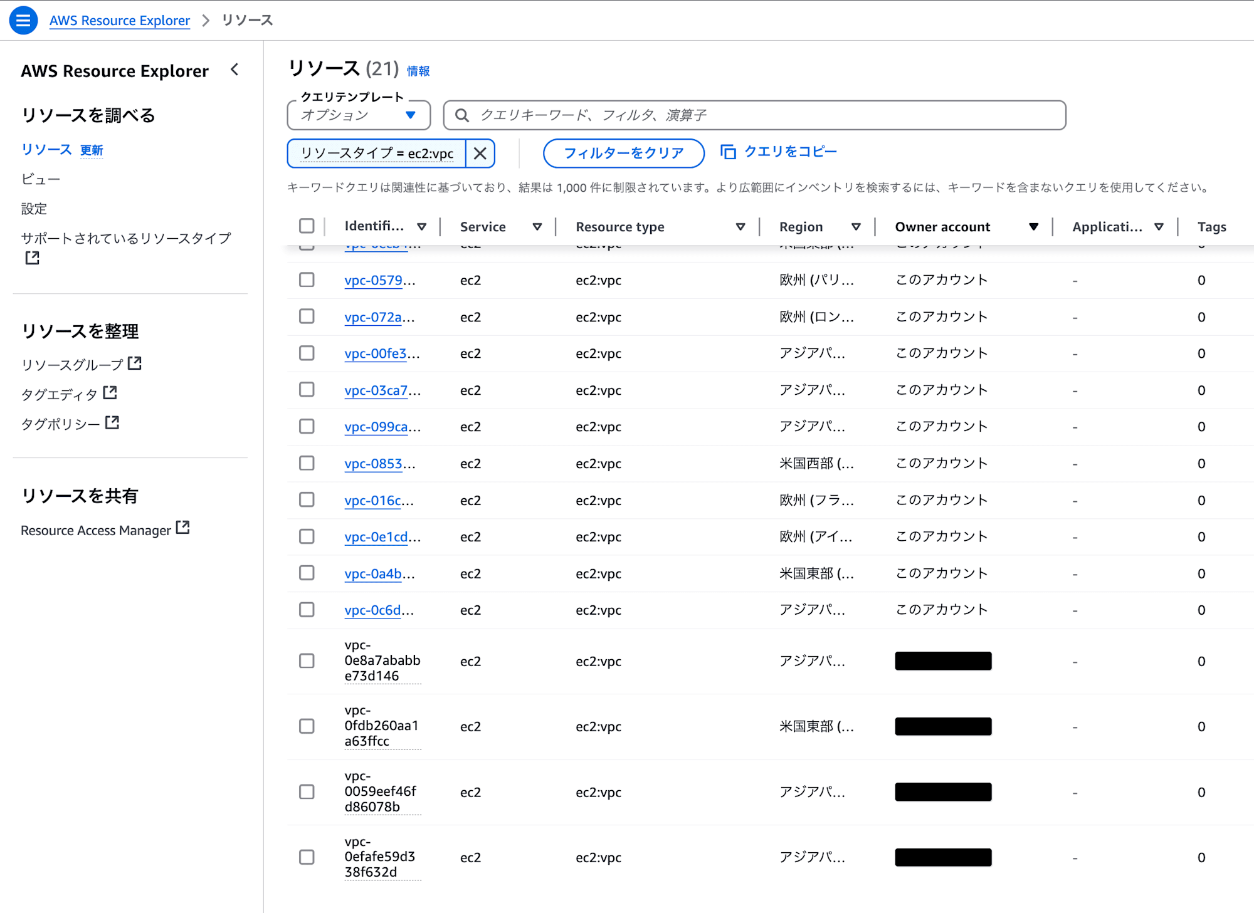Open Resource Access Manager external link icon
The image size is (1254, 913).
point(182,528)
